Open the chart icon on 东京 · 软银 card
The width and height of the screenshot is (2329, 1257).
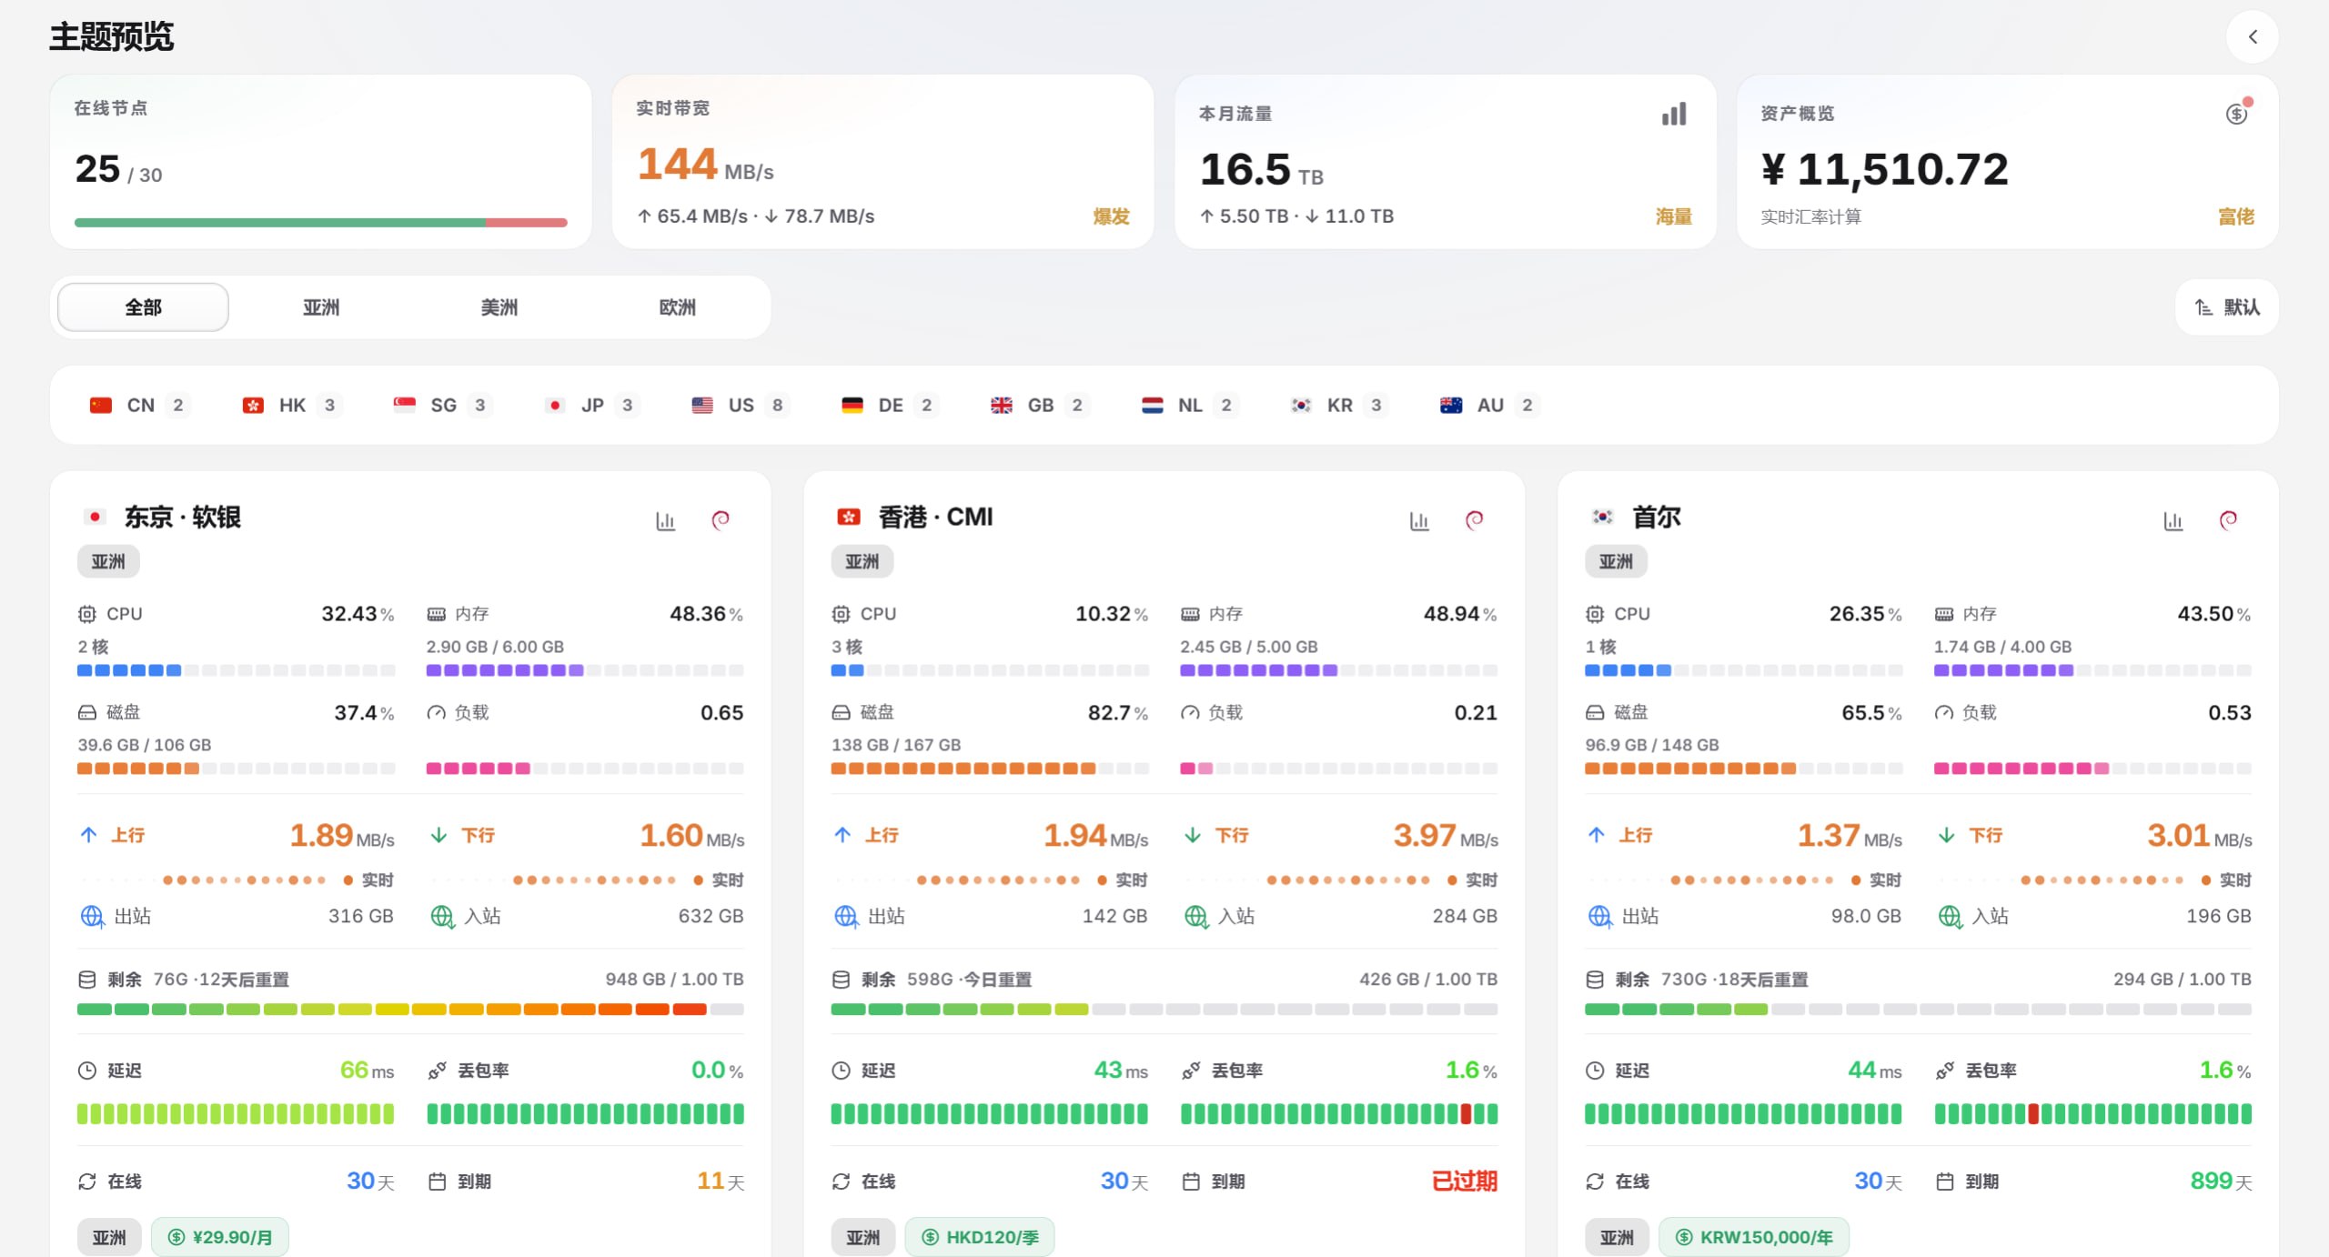click(x=666, y=520)
